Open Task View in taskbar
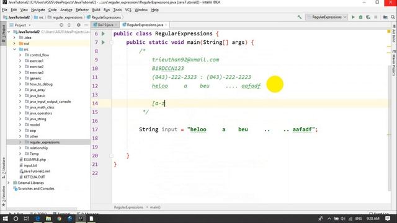This screenshot has height=223, width=397. coord(26,219)
